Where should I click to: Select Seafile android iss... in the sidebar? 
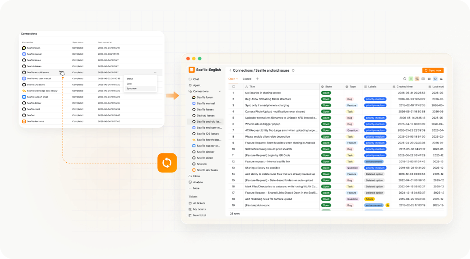click(205, 121)
